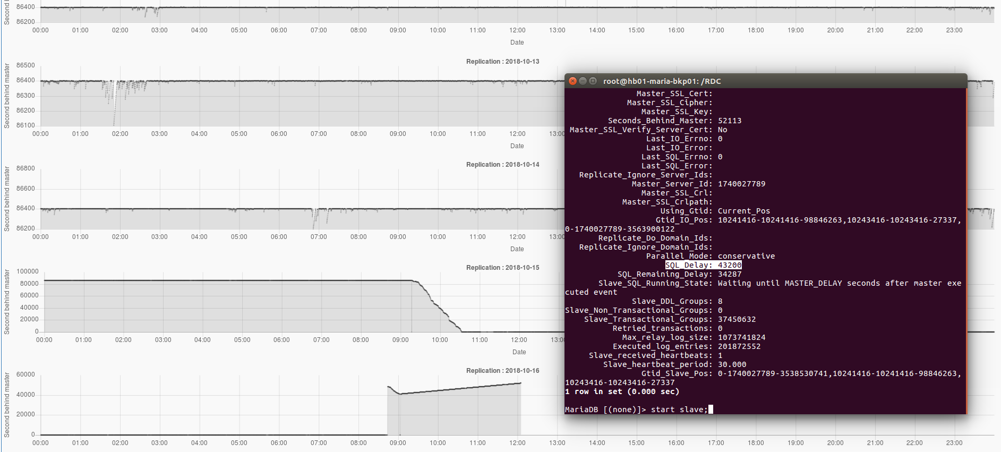The height and width of the screenshot is (452, 1001).
Task: Click the 100000 y-axis label on 2018-10-15 chart
Action: pos(28,271)
